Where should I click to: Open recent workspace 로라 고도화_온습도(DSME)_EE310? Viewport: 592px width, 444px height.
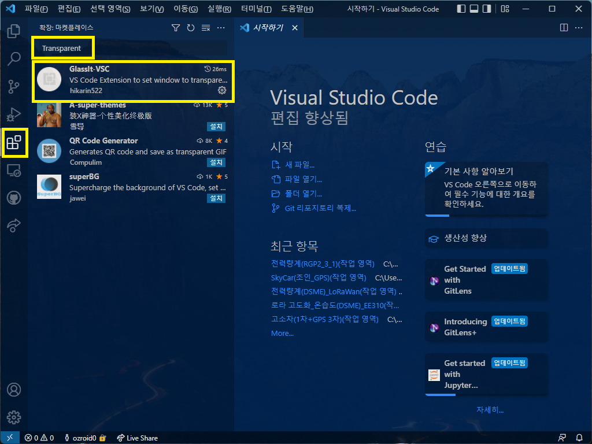click(335, 305)
